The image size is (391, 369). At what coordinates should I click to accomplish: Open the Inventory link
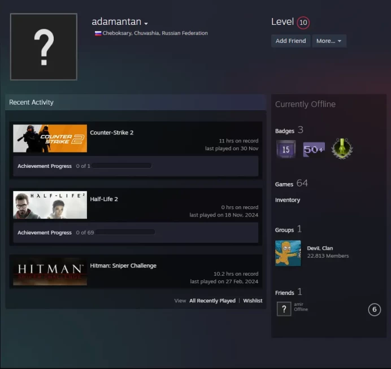[288, 200]
